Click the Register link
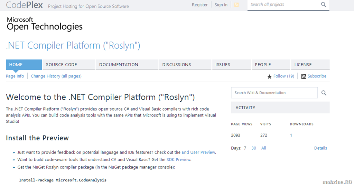The image size is (354, 186). [199, 5]
